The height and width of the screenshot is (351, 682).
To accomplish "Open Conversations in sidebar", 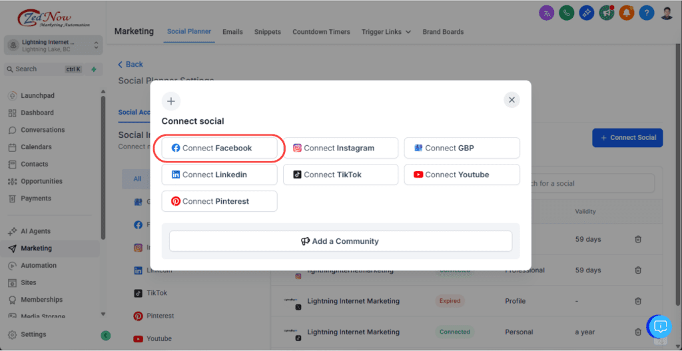I will point(42,130).
